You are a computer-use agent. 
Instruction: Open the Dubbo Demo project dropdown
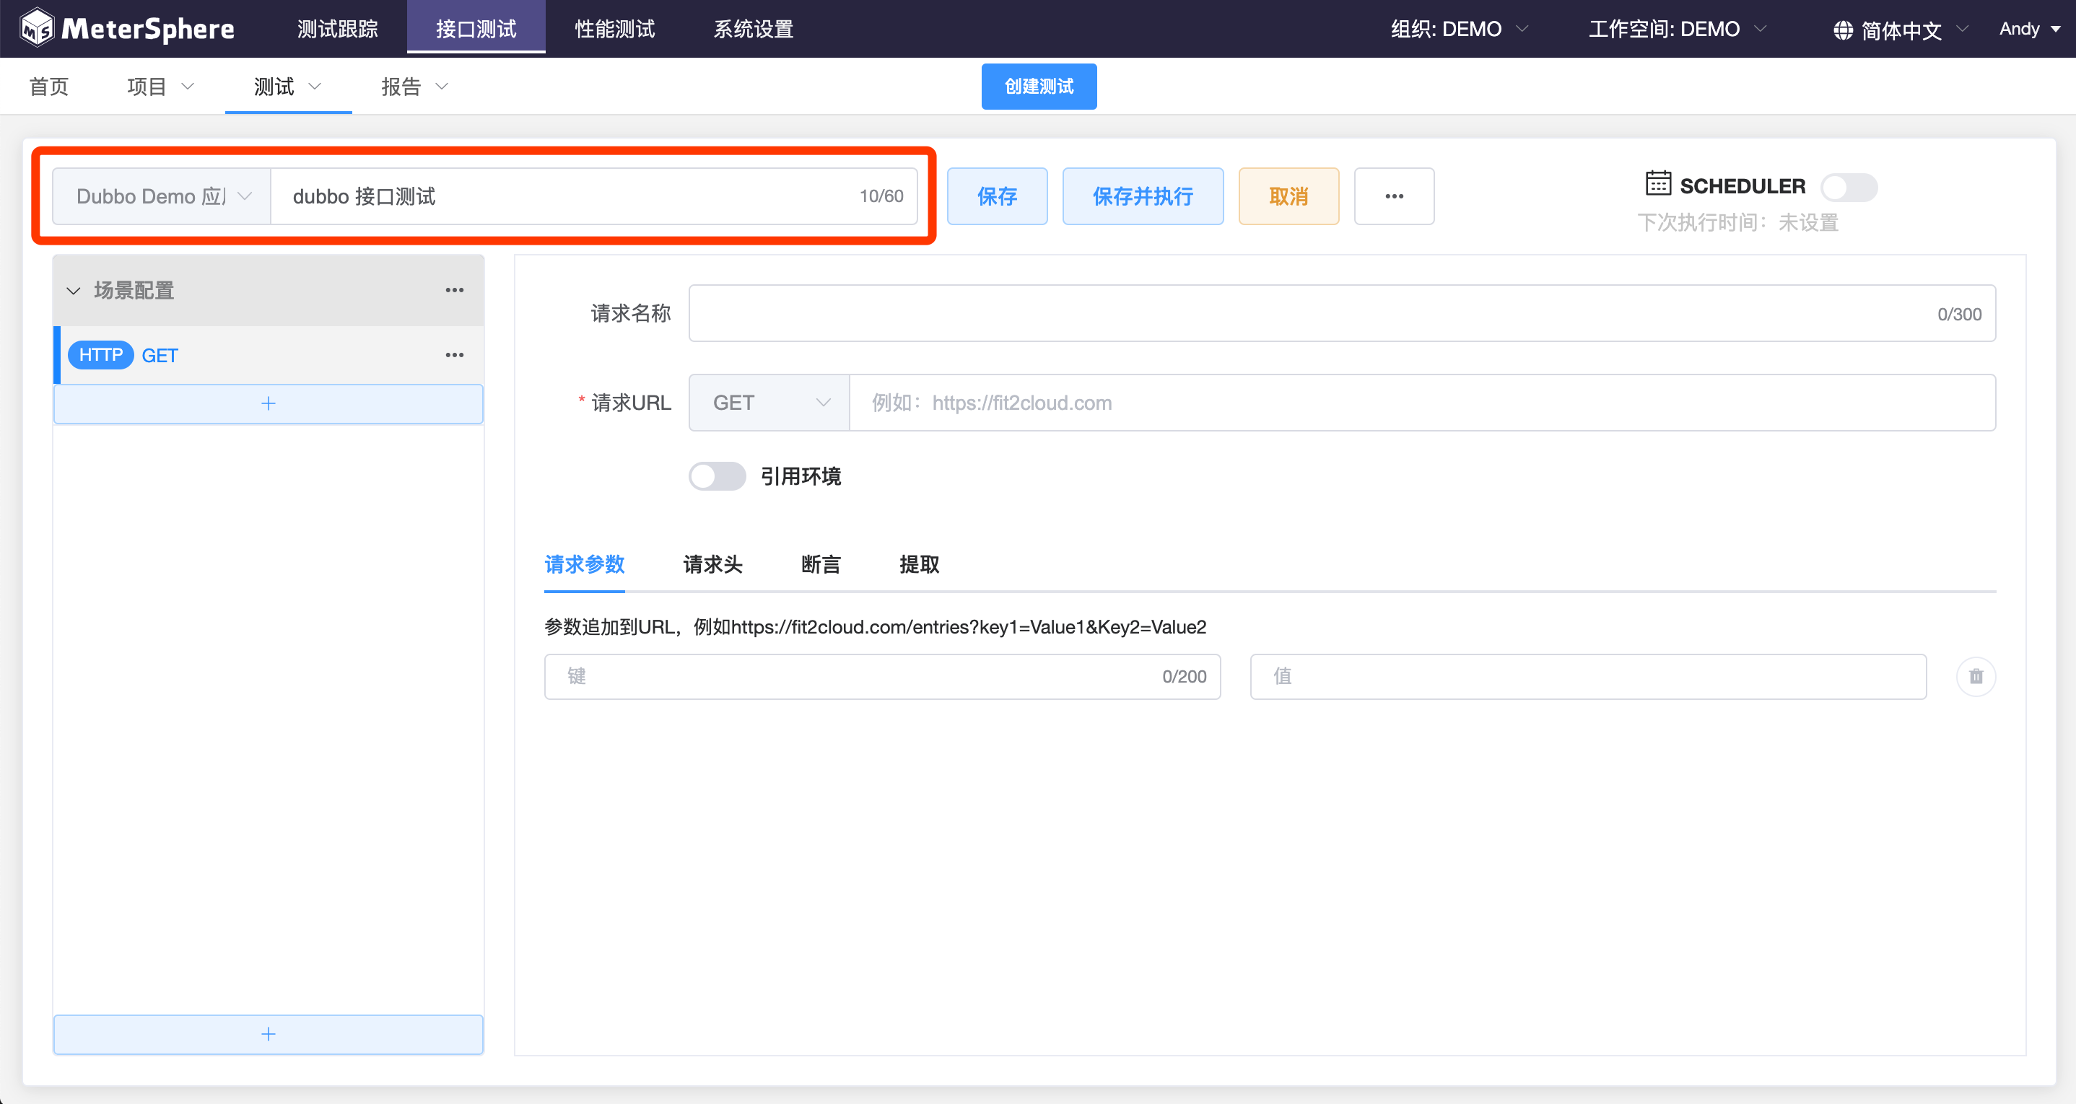pyautogui.click(x=162, y=196)
